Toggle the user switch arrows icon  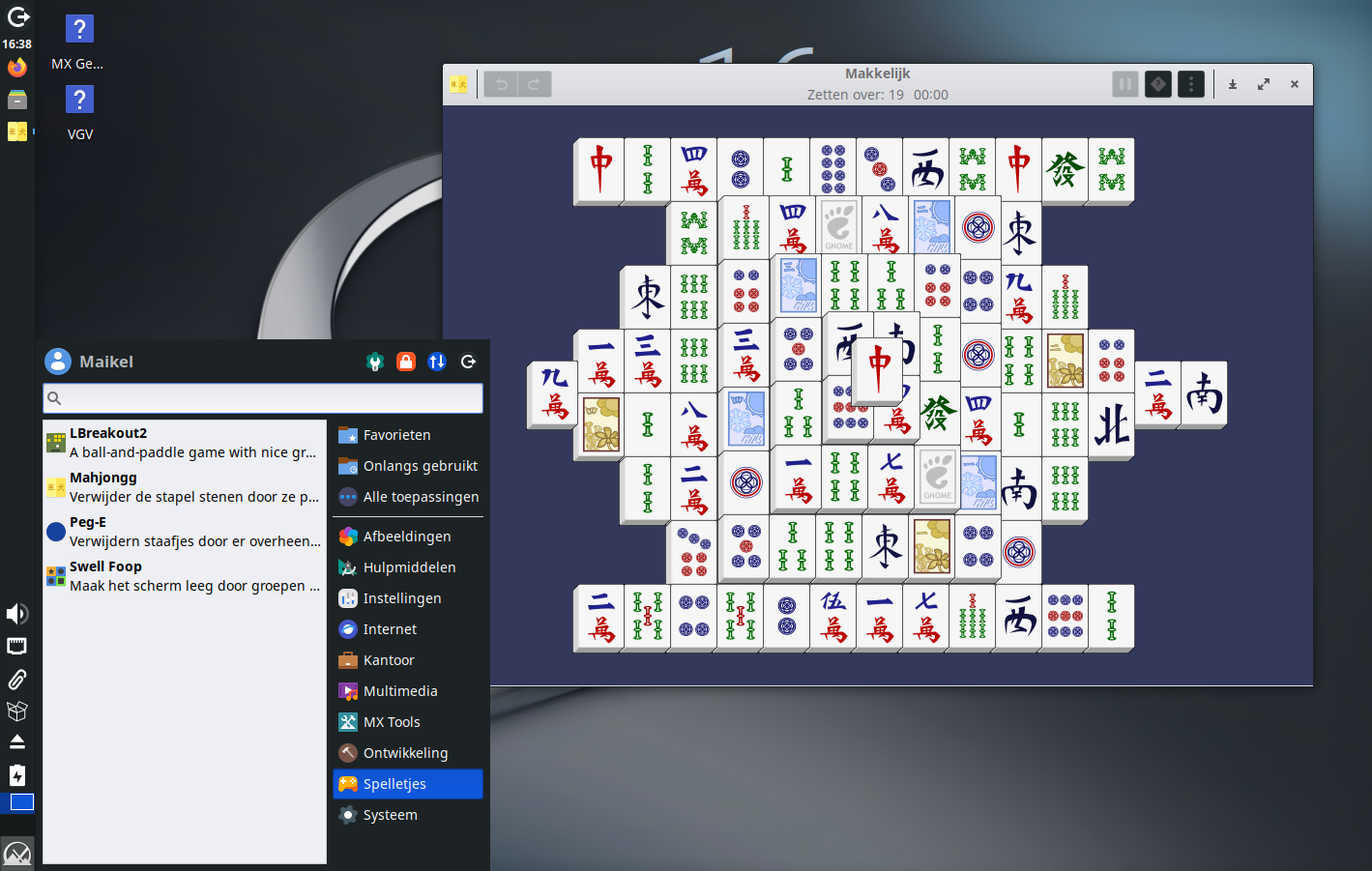coord(437,361)
